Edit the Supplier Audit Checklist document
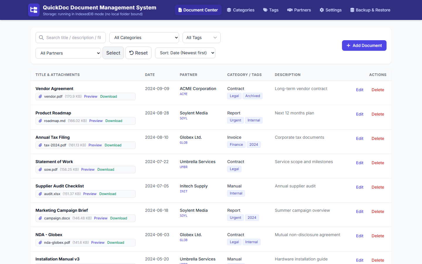Viewport: 422px width, 264px height. click(360, 187)
